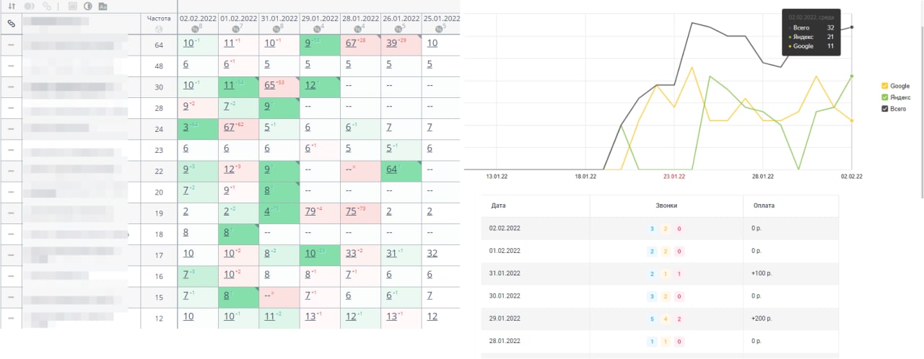Open position 67 link in 28.01.2022 column
The height and width of the screenshot is (359, 924).
(352, 43)
